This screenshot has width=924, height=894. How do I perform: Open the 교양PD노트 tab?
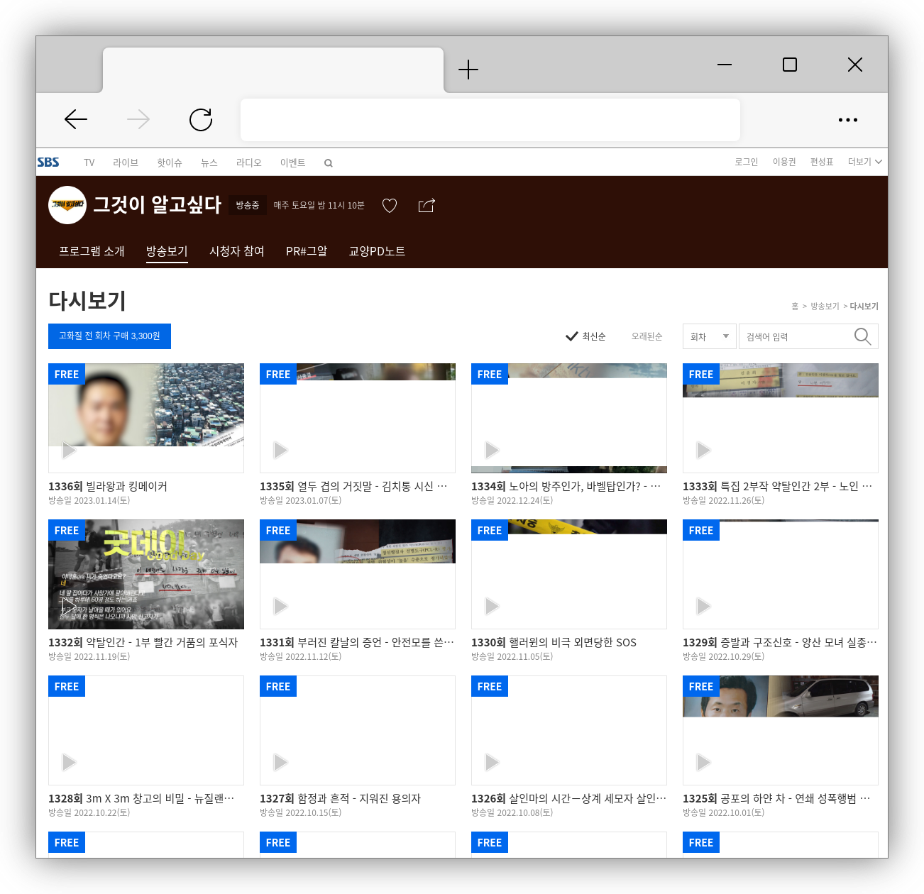coord(377,251)
